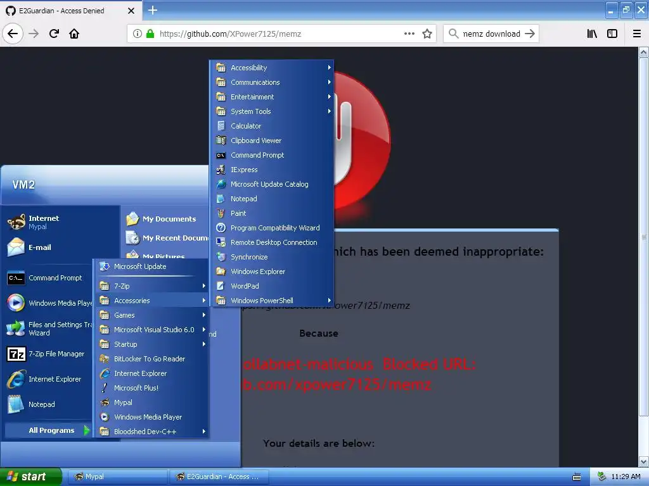
Task: Launch Mypal from All Programs list
Action: [x=151, y=402]
